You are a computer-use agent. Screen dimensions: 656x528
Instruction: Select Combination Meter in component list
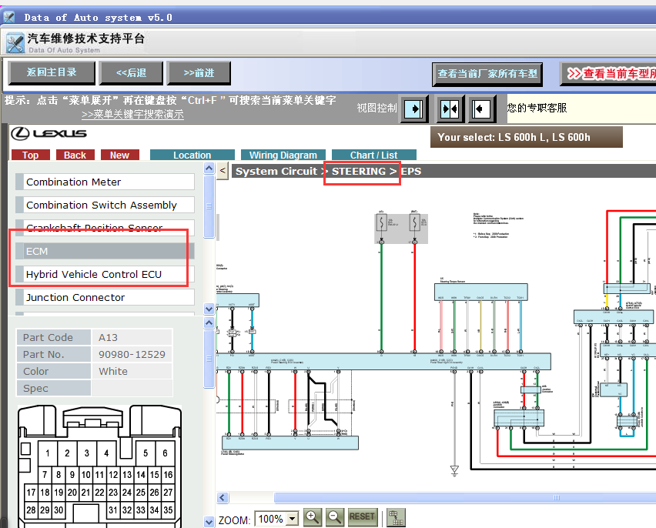click(x=105, y=182)
